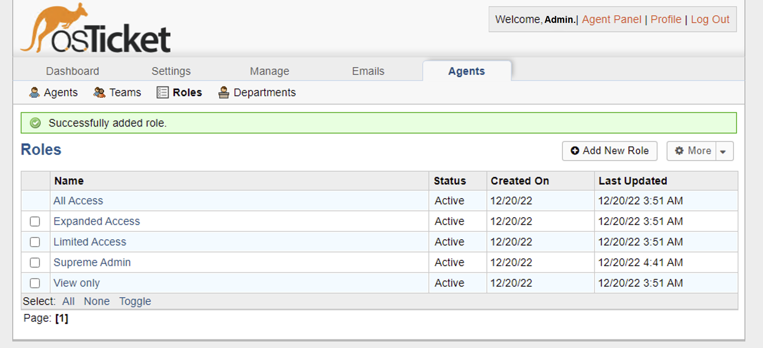763x348 pixels.
Task: Open the Settings tab
Action: tap(171, 71)
